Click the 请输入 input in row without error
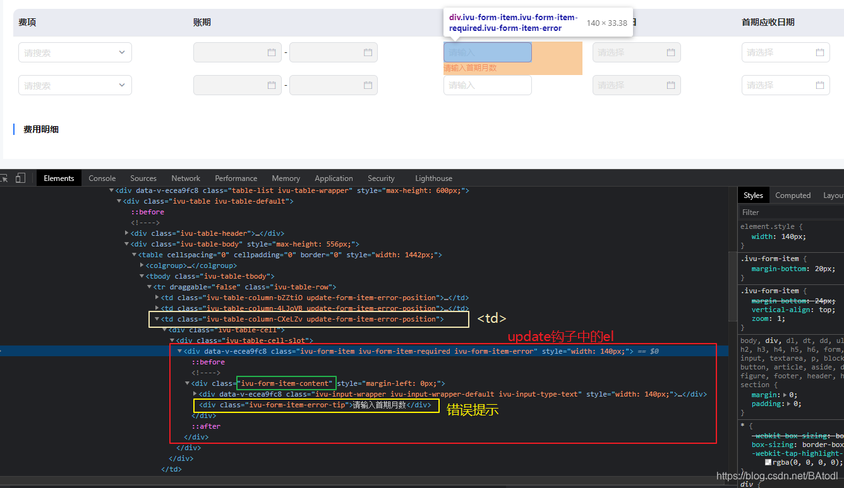The image size is (844, 488). [488, 85]
